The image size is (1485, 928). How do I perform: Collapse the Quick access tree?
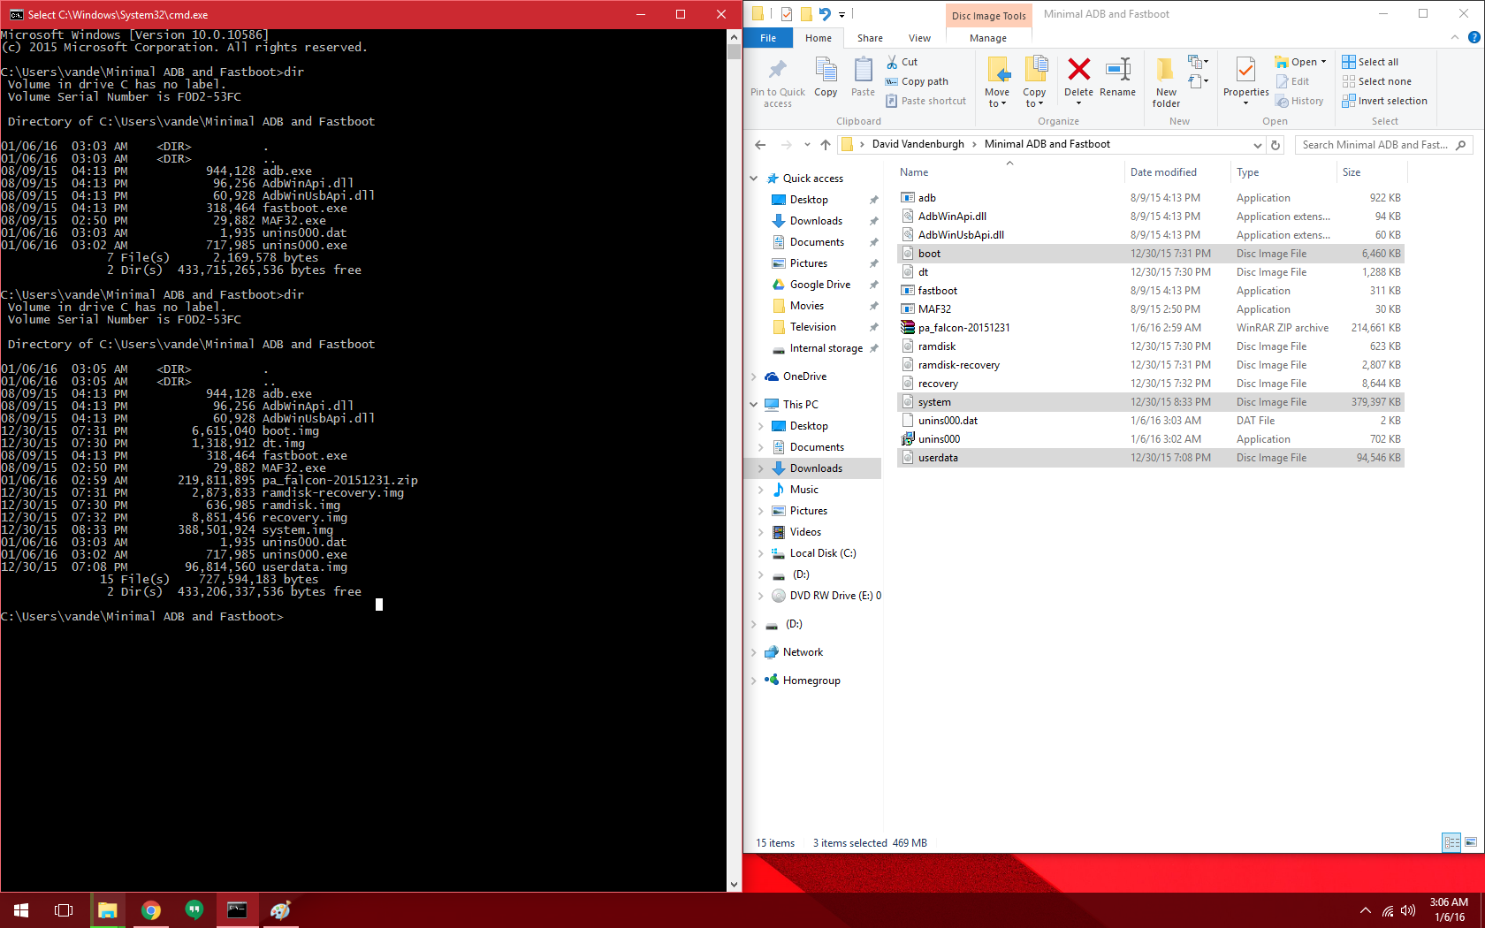(754, 179)
